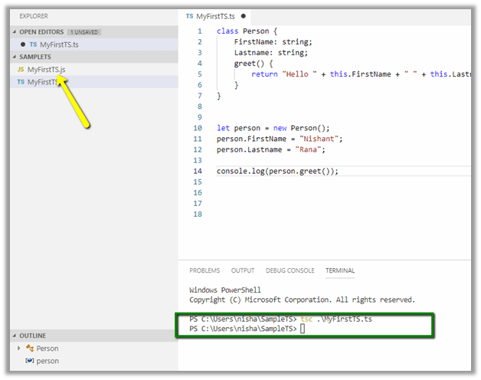The height and width of the screenshot is (380, 481).
Task: Click the unsaved dot in Open Editors list
Action: coord(23,44)
